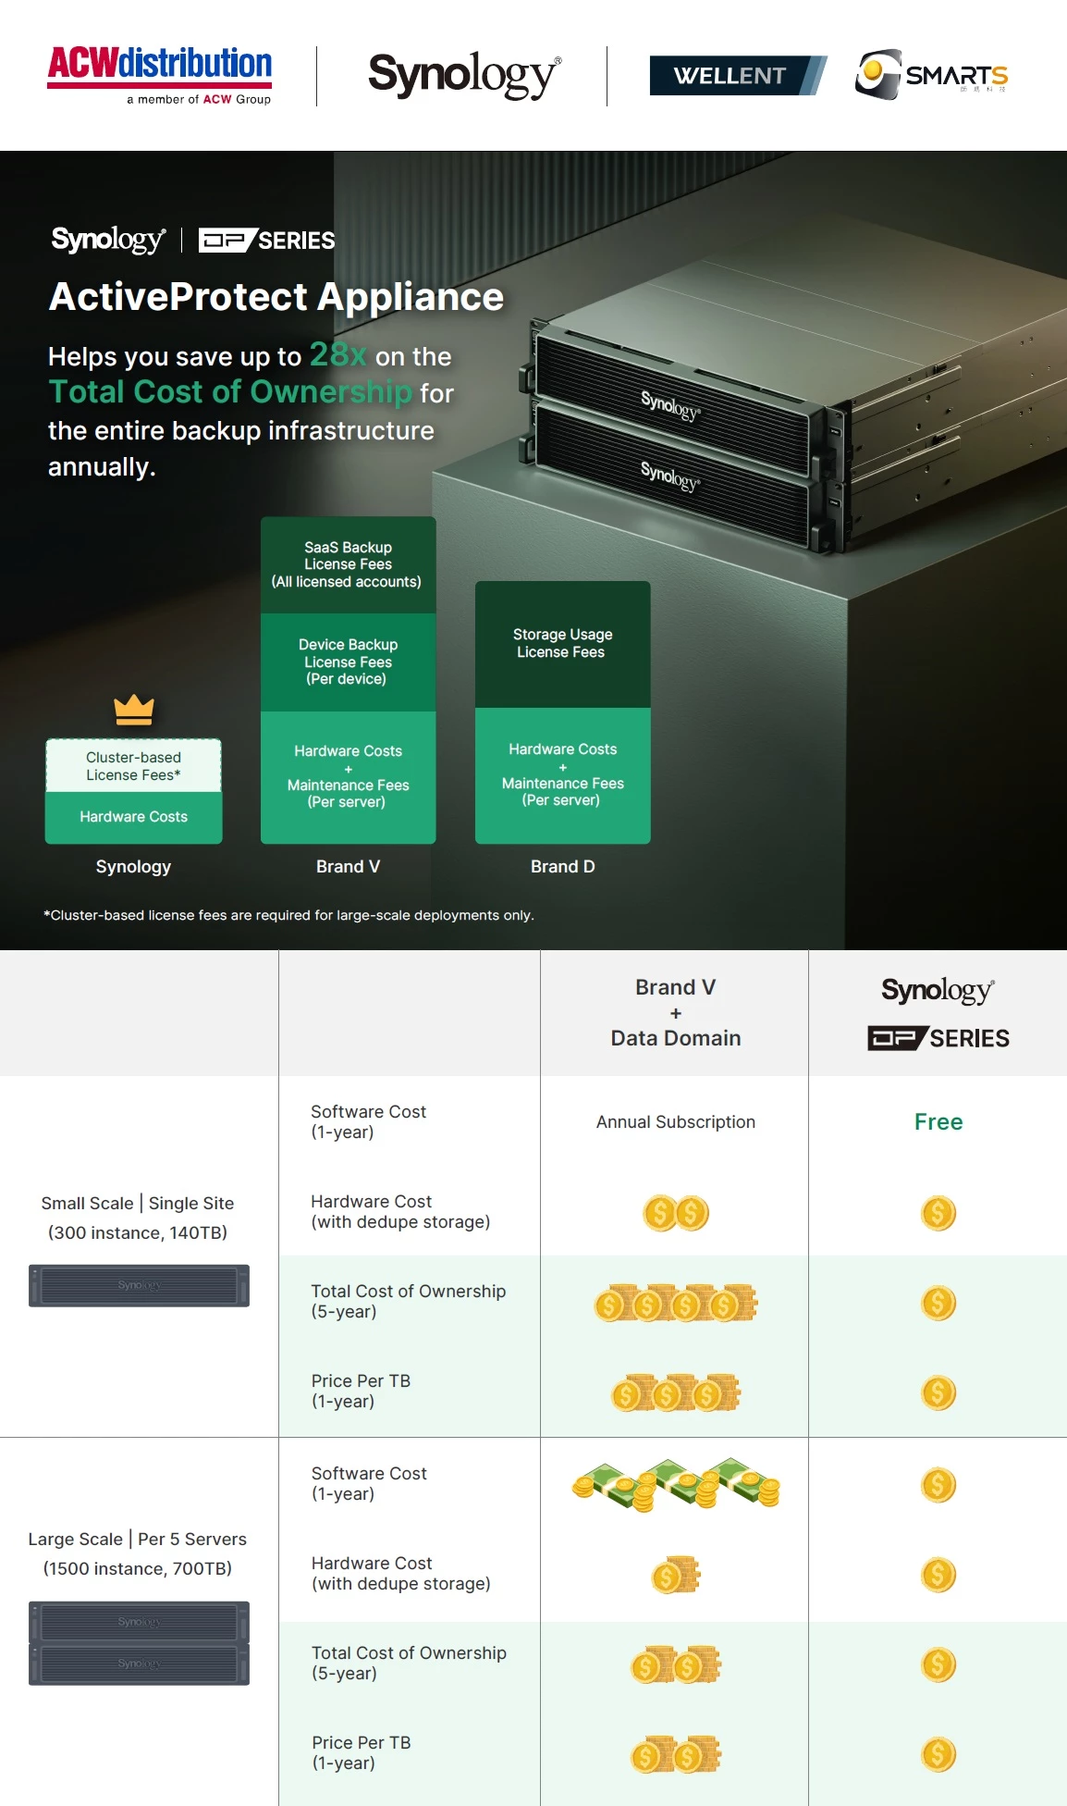Click the WELLENT logo
Image resolution: width=1067 pixels, height=1806 pixels.
coord(737,76)
